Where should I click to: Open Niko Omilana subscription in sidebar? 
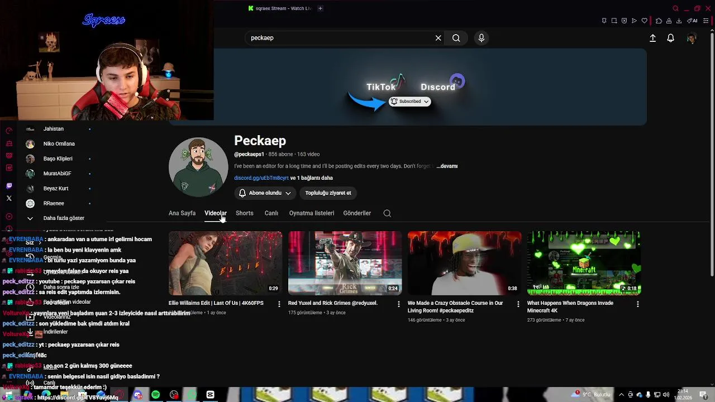pos(58,144)
